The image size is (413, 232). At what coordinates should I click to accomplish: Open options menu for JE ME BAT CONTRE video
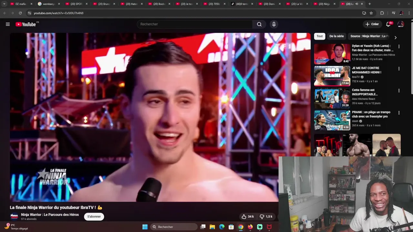pyautogui.click(x=399, y=69)
